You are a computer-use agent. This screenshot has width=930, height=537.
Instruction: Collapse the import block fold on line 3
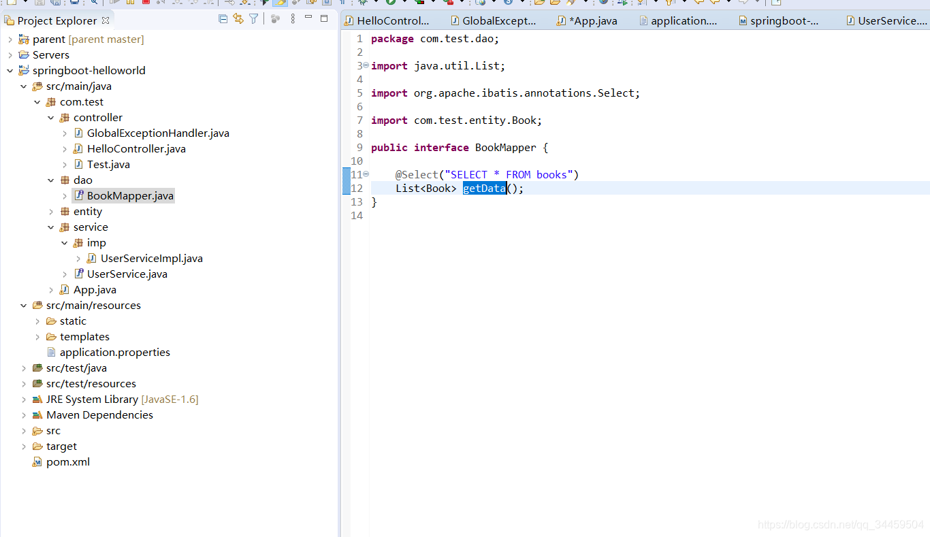(x=366, y=65)
